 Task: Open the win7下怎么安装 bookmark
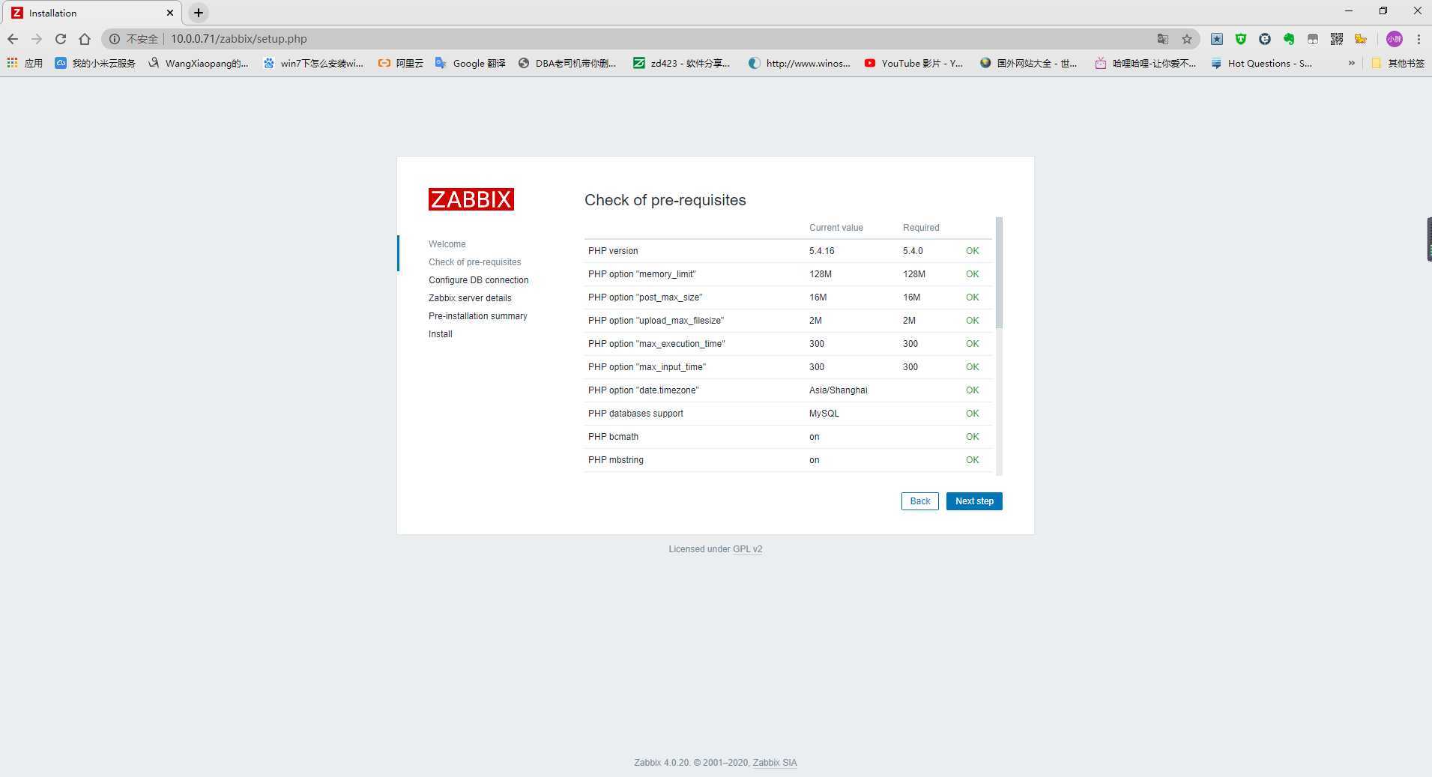point(313,63)
